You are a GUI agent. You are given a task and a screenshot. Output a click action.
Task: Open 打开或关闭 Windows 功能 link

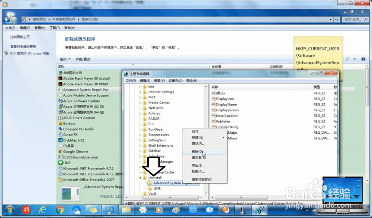tap(30, 53)
